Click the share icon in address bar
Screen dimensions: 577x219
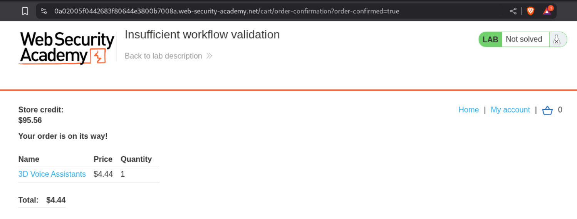pos(513,11)
